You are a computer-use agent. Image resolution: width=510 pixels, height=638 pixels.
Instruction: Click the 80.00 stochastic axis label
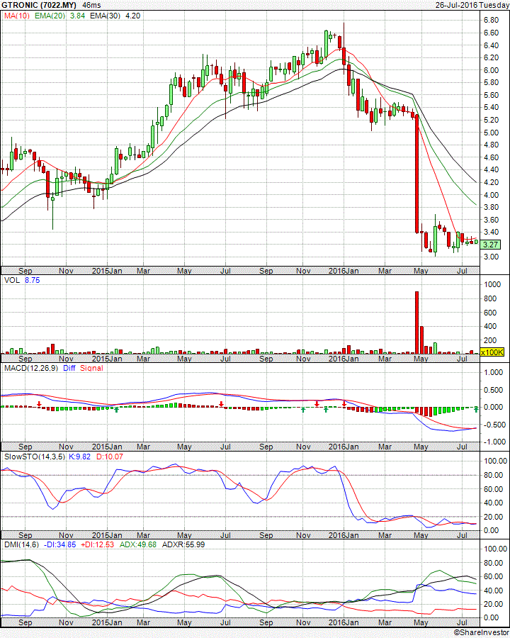pos(493,475)
